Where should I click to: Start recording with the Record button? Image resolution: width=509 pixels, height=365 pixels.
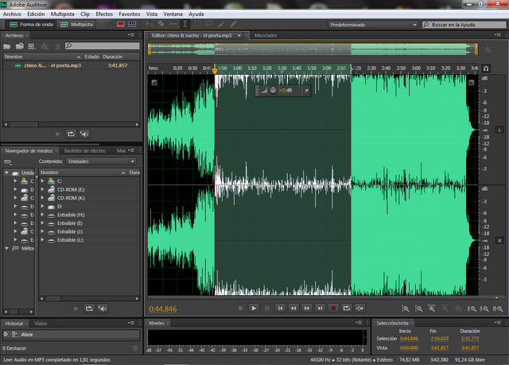pos(333,309)
